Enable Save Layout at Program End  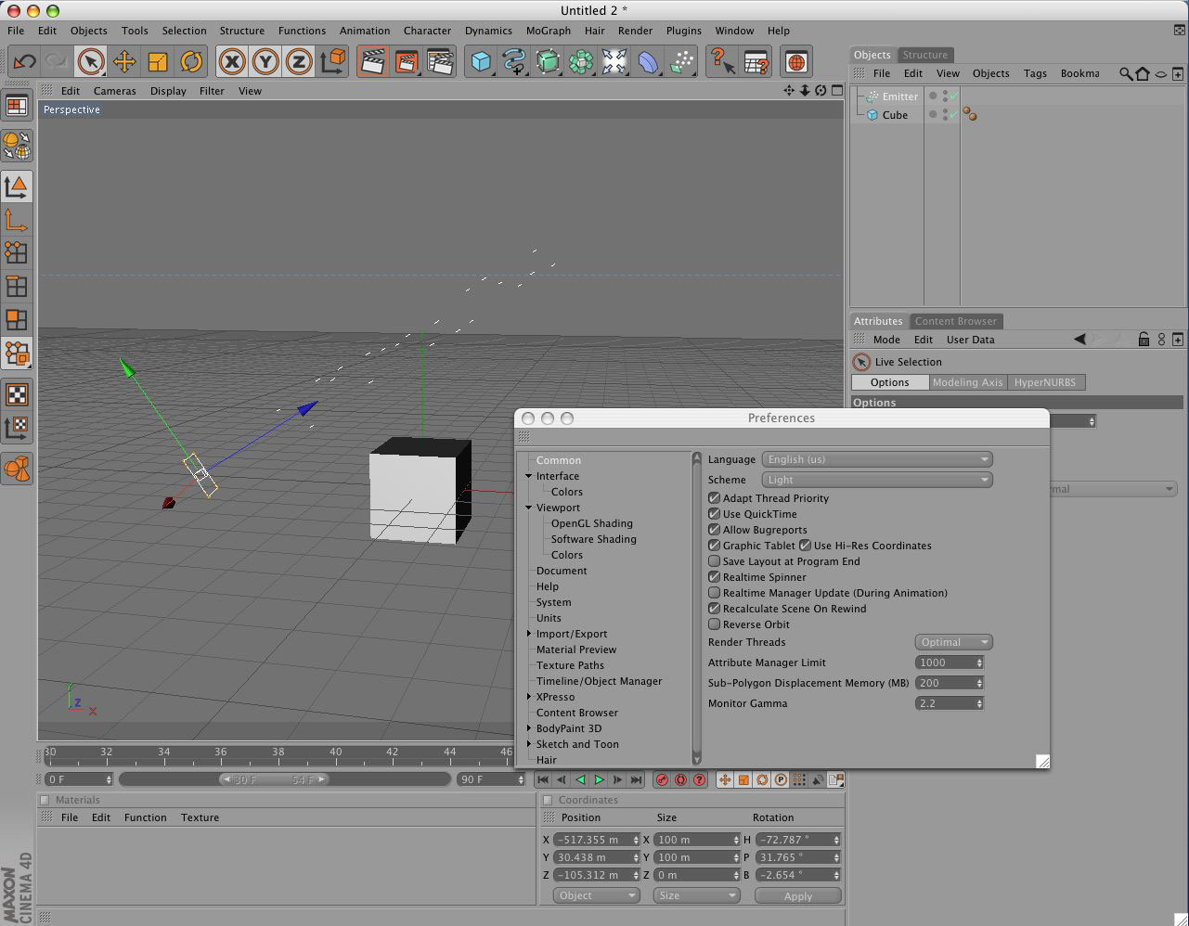[714, 561]
